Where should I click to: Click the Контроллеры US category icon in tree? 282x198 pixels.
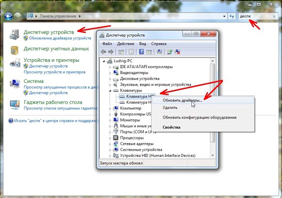pyautogui.click(x=116, y=114)
